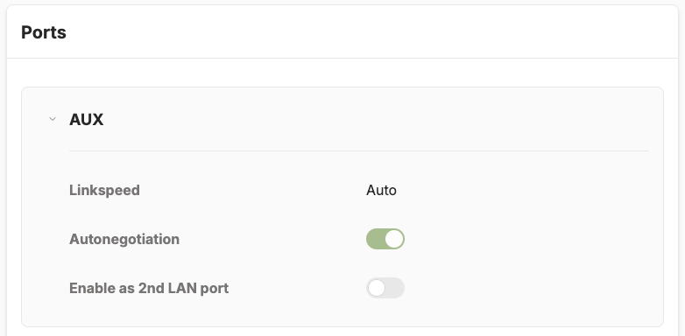Click the AUX section heading
The image size is (685, 336).
coord(86,119)
